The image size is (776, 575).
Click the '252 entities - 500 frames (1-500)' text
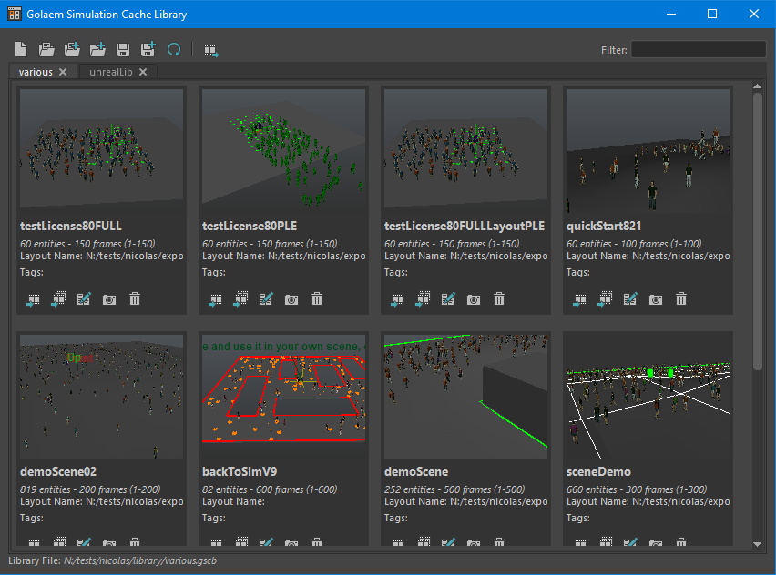(x=454, y=489)
